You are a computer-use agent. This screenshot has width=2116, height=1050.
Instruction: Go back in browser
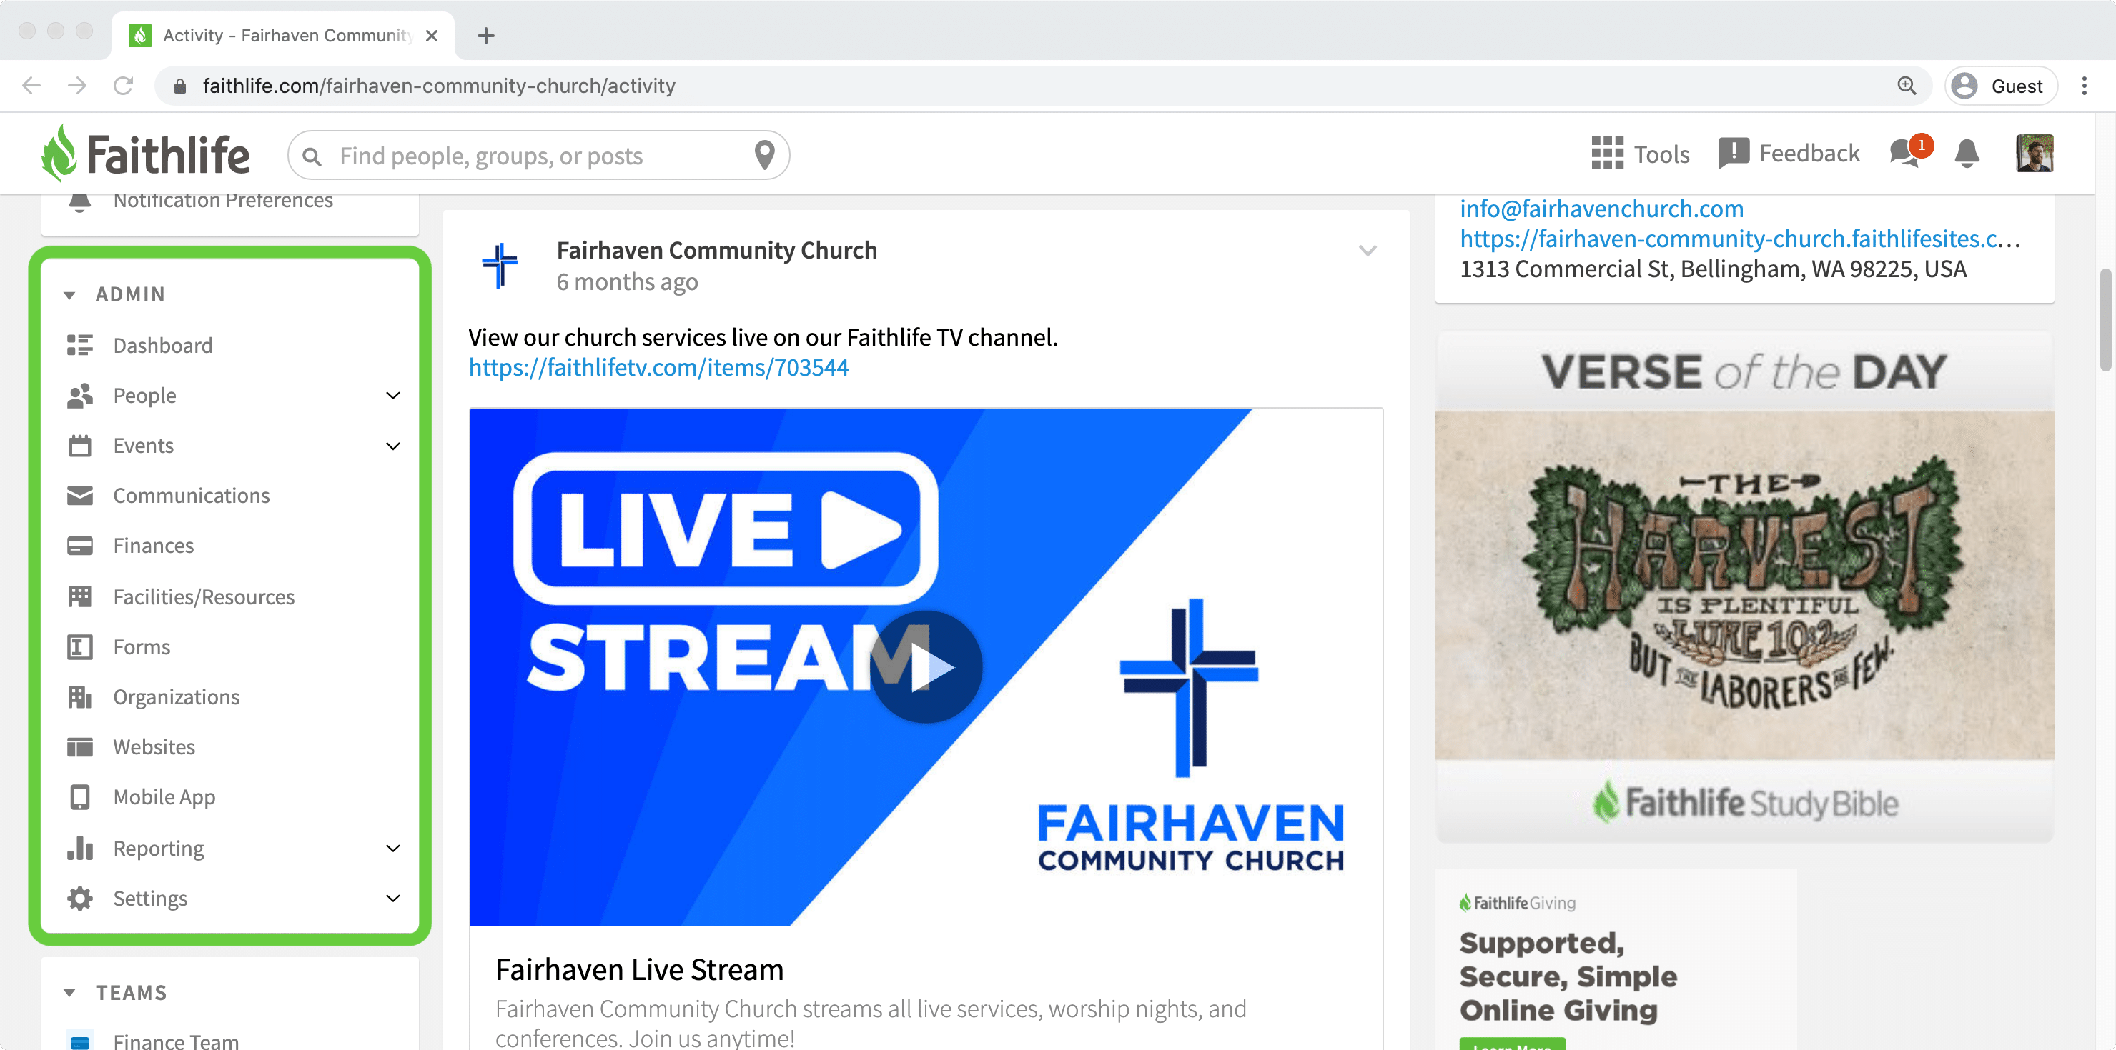[31, 86]
